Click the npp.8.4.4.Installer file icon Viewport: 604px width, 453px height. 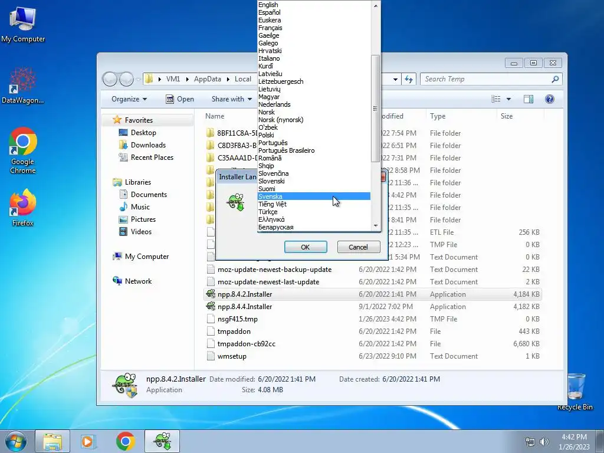point(211,307)
